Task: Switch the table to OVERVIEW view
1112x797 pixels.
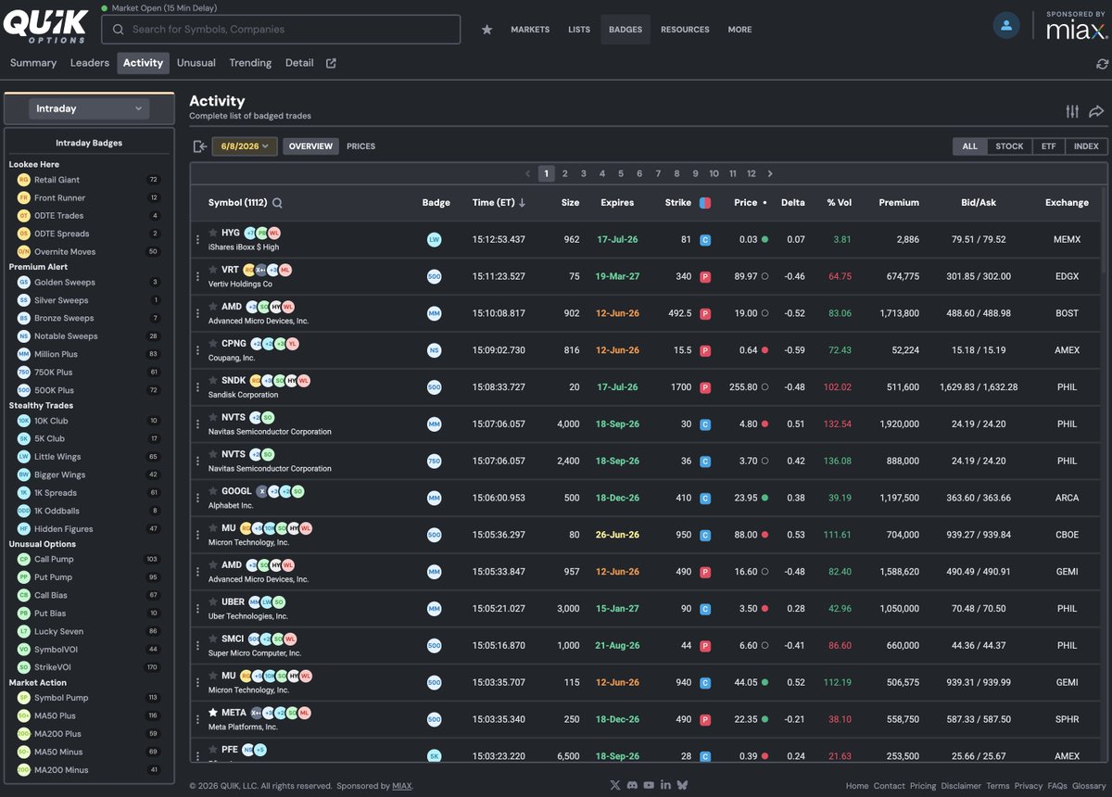Action: (x=310, y=146)
